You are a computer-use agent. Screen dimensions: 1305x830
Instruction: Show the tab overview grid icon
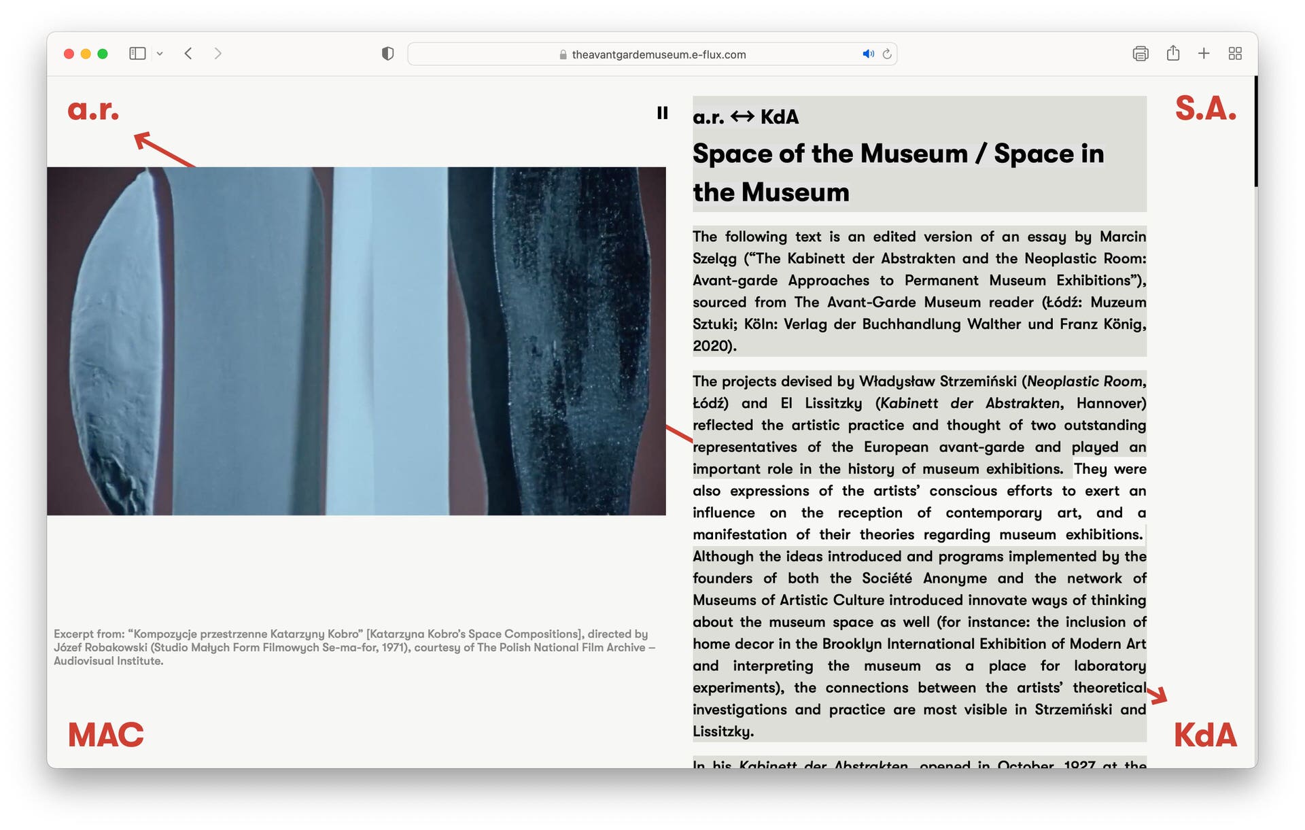point(1235,54)
